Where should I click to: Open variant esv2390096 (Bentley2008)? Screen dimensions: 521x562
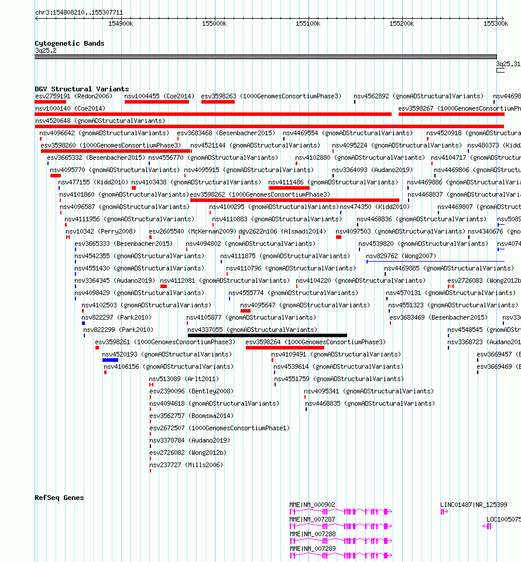(x=191, y=391)
